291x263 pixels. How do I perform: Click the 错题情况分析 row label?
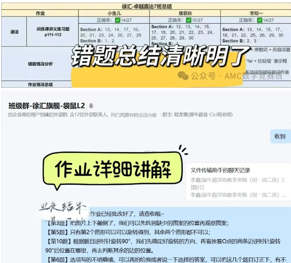point(40,64)
